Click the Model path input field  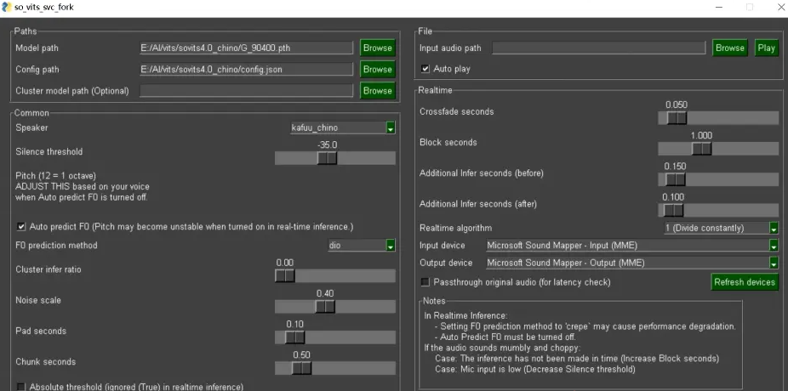tap(246, 48)
